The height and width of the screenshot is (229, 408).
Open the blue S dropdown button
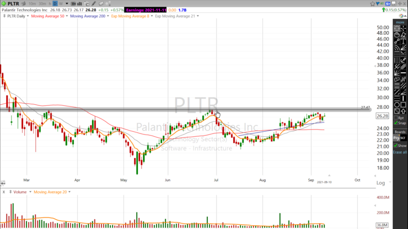(x=388, y=4)
